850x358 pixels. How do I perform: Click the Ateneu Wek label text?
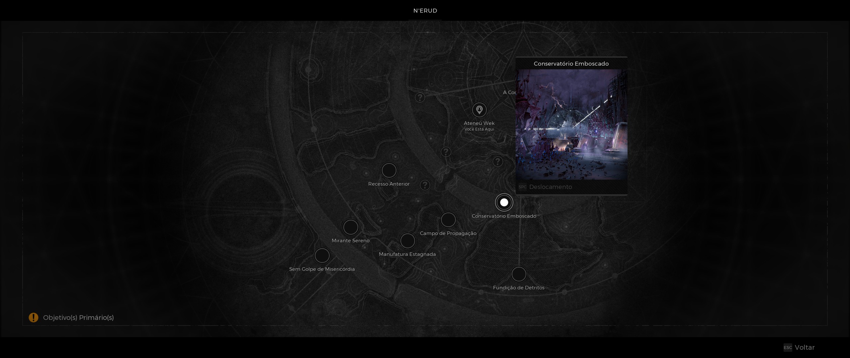click(x=479, y=123)
